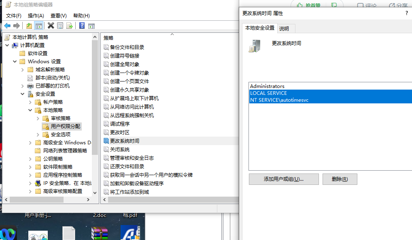Expand the 已部署的打印机 node

point(22,86)
